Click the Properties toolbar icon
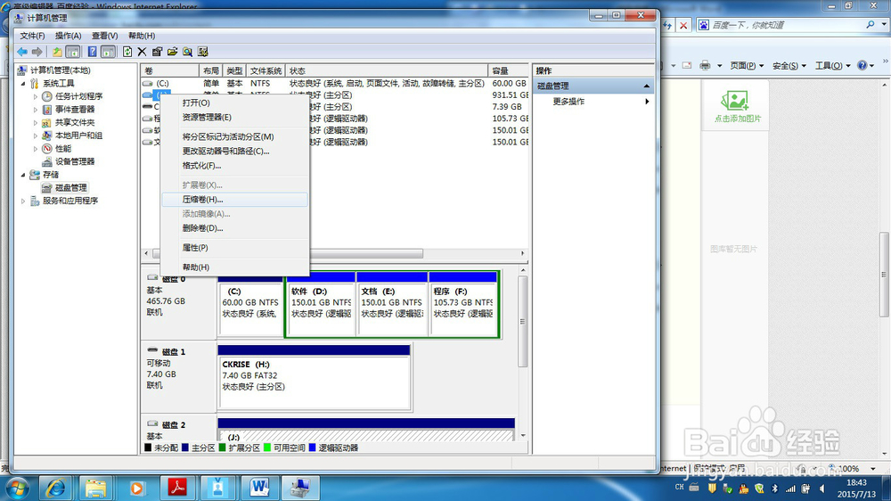This screenshot has width=891, height=501. coord(157,52)
